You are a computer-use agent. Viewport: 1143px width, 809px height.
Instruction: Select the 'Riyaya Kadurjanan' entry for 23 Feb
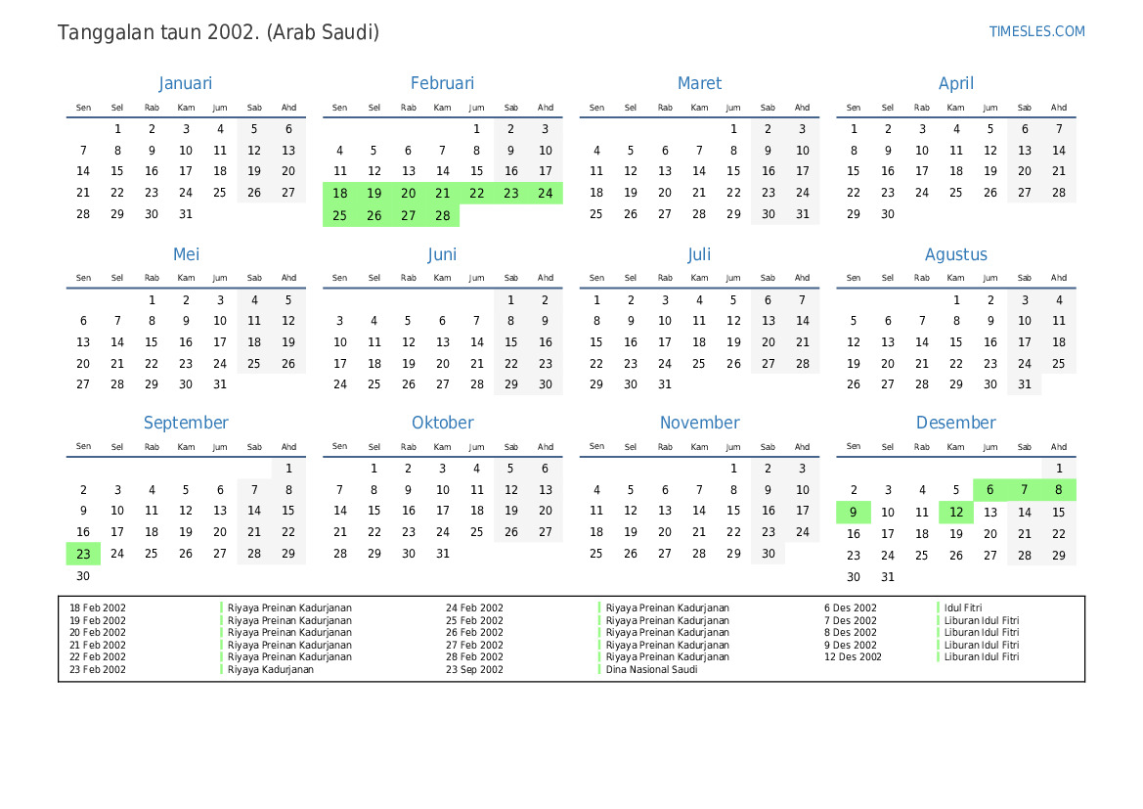click(271, 670)
